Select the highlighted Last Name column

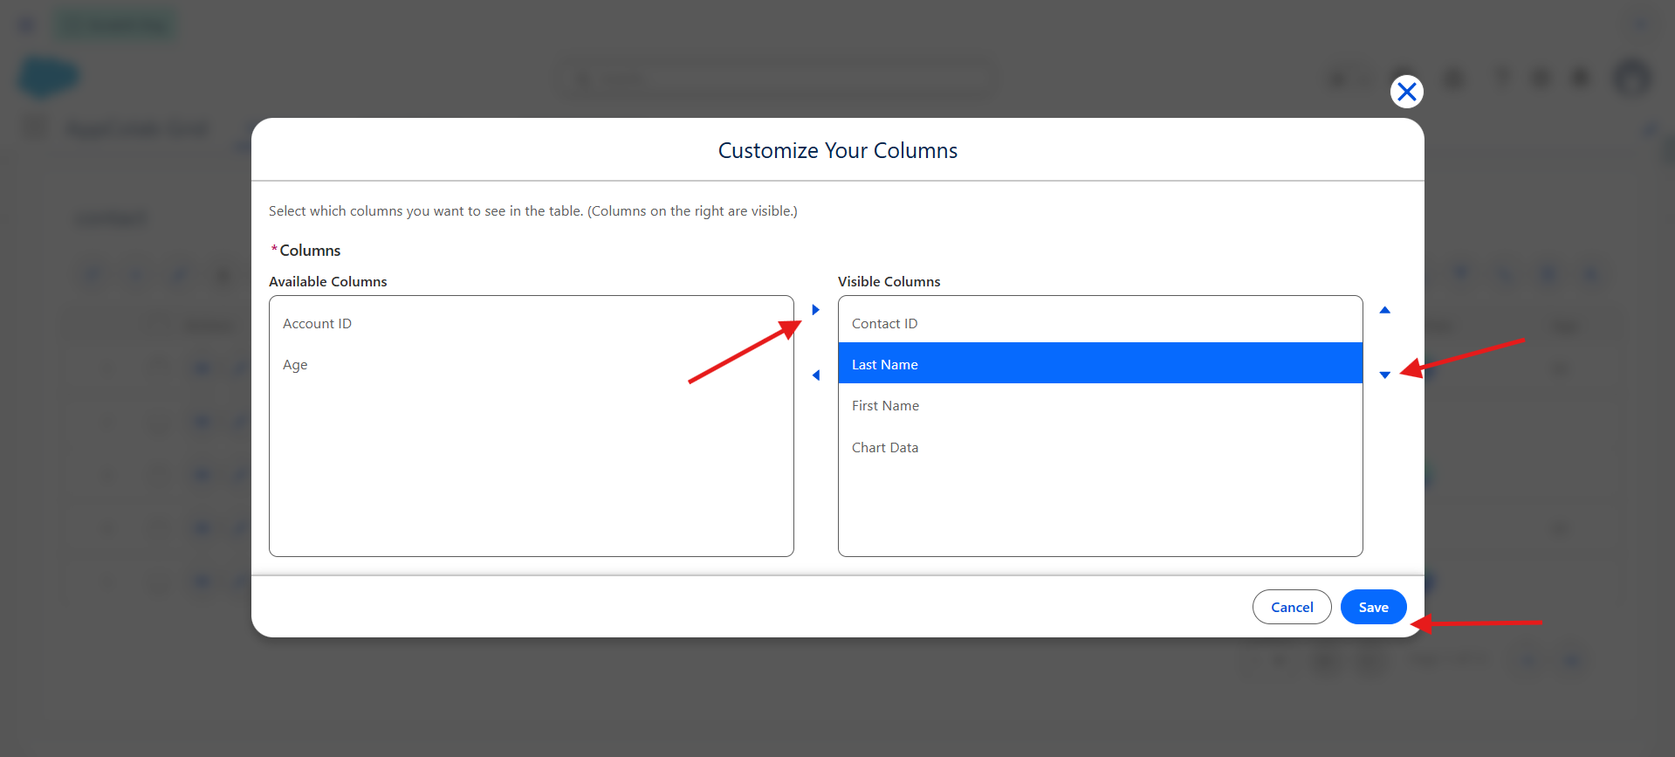tap(1100, 363)
